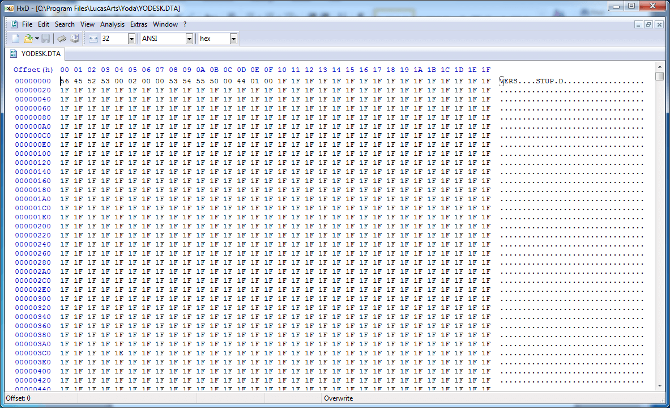Click the vertical scrollbar down arrow

tap(659, 386)
